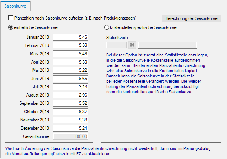Select einheitliche Saisonkurve radio option
227x159 pixels.
pyautogui.click(x=11, y=27)
